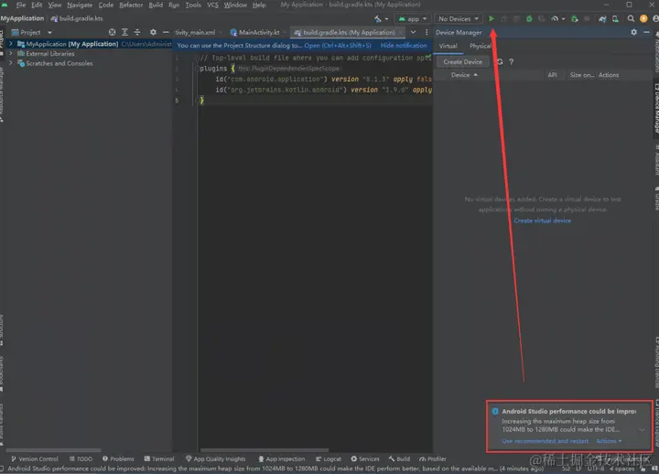Open App Inspection tool window

[x=282, y=458]
